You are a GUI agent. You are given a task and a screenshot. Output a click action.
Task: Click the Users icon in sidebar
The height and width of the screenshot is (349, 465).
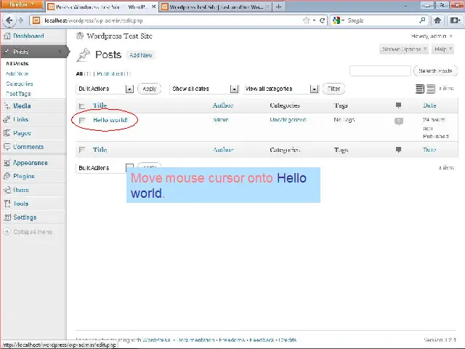[7, 190]
